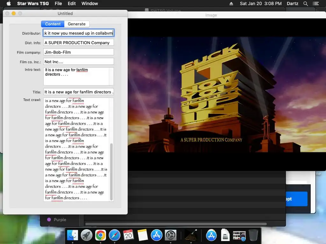
Task: Minimize the Untitled window
Action: point(14,13)
